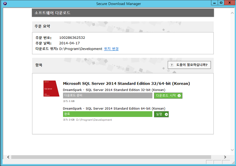Click DreamSpark 64-bit (Korean) item label
236x166 pixels.
114,108
